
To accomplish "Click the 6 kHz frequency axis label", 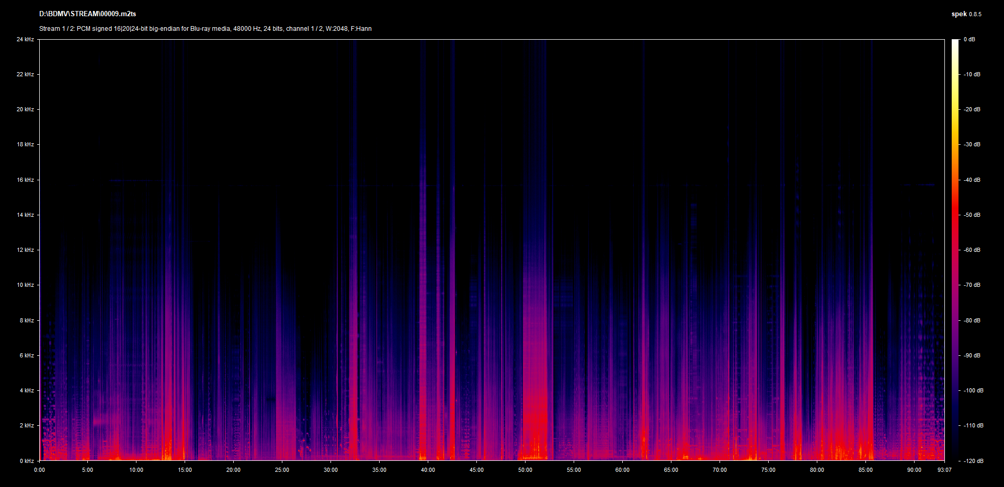I will pos(27,355).
